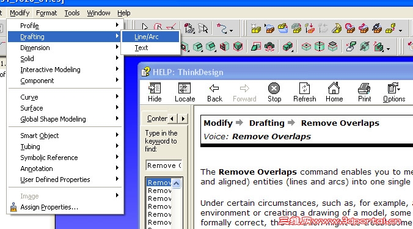Open the Help menu
This screenshot has height=229, width=413.
pyautogui.click(x=124, y=13)
